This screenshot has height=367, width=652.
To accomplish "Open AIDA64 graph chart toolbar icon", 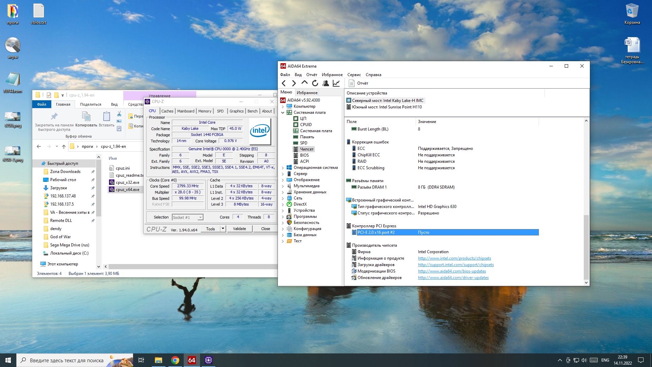I will pos(336,83).
